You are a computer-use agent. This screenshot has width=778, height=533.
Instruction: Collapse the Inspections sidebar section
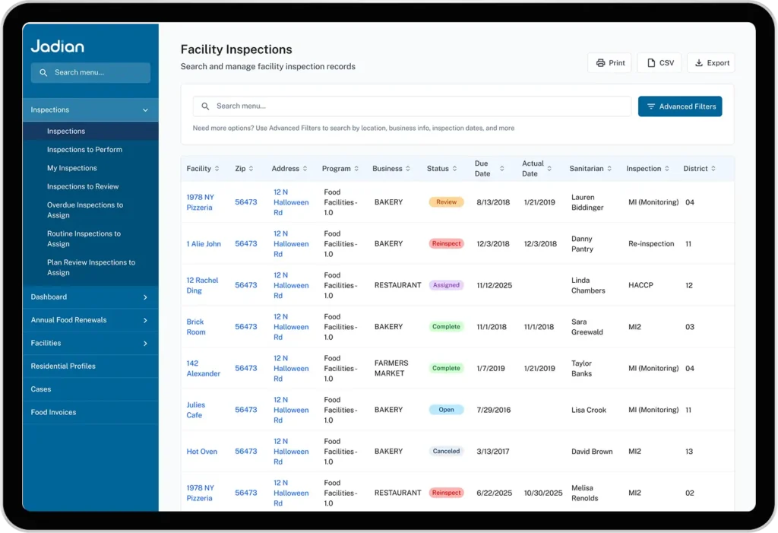(x=145, y=110)
